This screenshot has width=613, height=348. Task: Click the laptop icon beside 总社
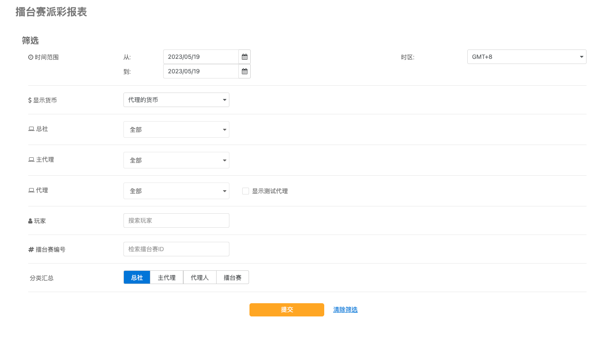tap(31, 129)
